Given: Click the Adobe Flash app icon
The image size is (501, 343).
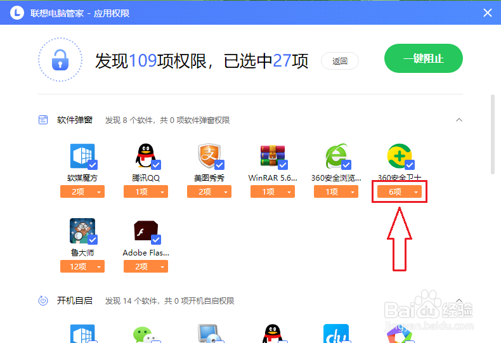Looking at the screenshot, I should tap(146, 231).
